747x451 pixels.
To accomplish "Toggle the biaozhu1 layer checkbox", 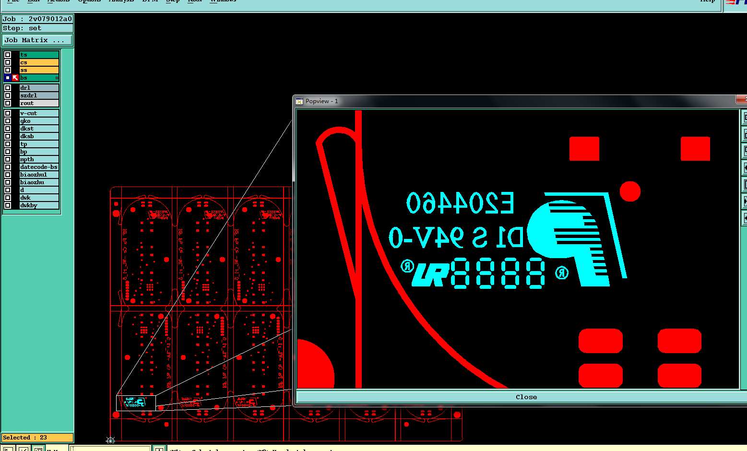I will [8, 175].
